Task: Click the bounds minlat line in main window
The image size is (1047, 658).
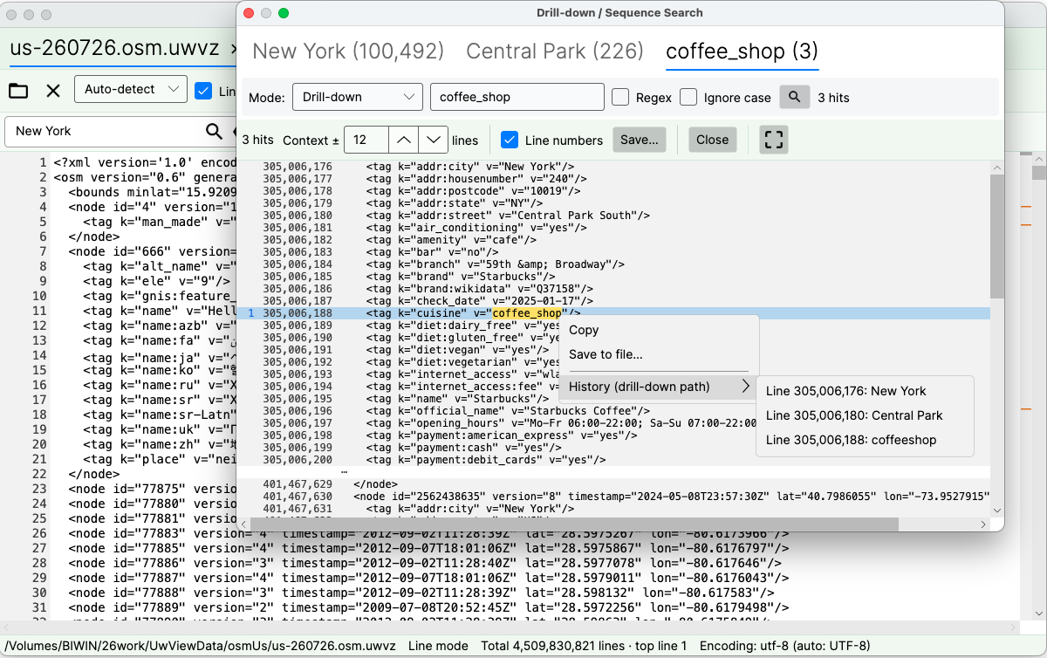Action: tap(153, 192)
